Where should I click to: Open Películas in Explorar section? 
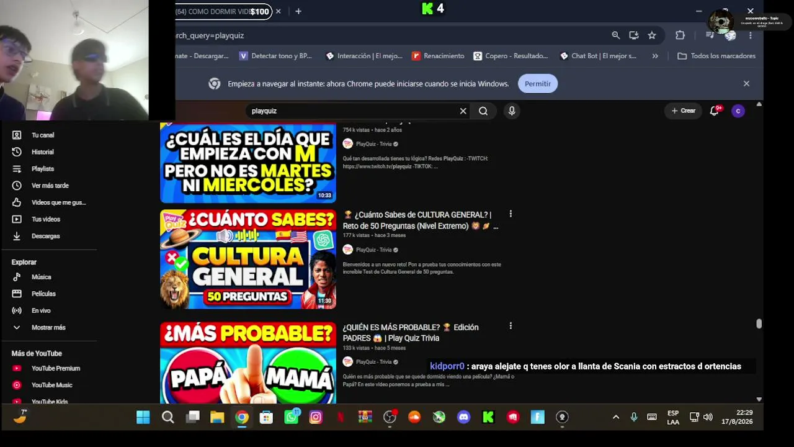click(43, 294)
